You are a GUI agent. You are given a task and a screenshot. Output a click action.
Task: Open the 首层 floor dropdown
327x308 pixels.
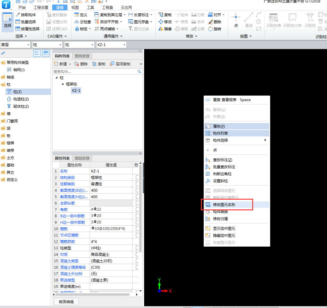coord(28,45)
